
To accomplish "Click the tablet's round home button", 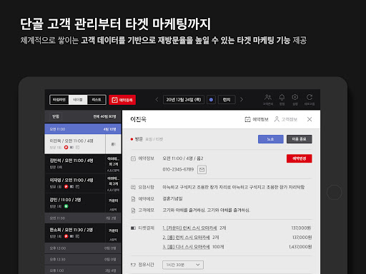I will point(334,192).
